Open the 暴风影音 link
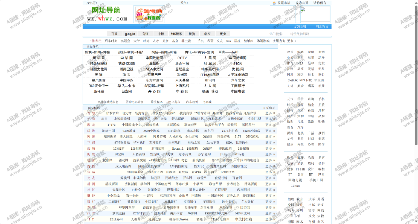418x224 pixels. pos(99,80)
